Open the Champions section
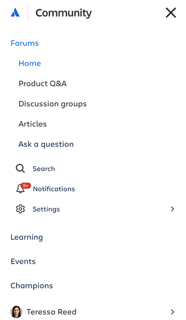Image resolution: width=186 pixels, height=320 pixels. [x=32, y=286]
